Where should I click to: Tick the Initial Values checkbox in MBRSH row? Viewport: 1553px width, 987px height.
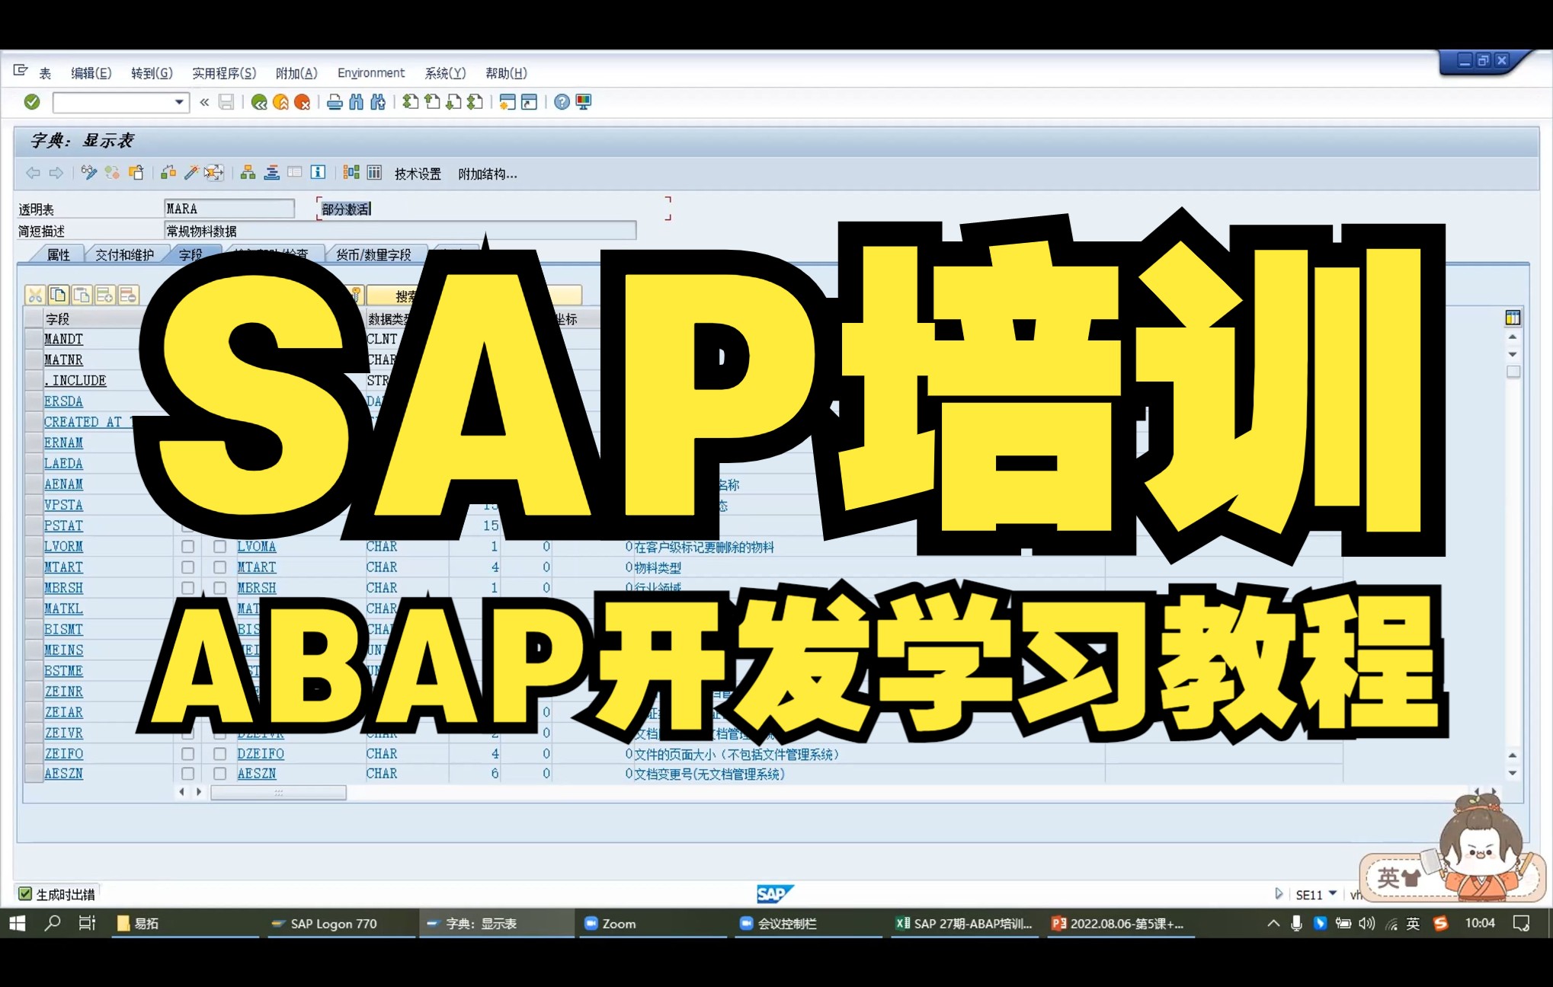(219, 588)
